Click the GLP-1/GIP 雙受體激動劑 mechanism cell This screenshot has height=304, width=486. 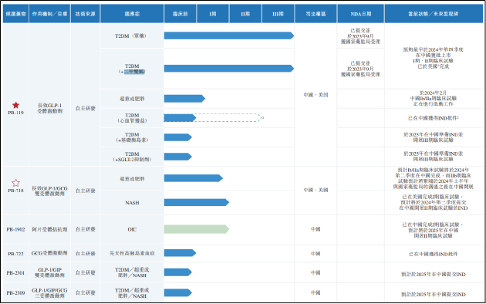(x=49, y=272)
